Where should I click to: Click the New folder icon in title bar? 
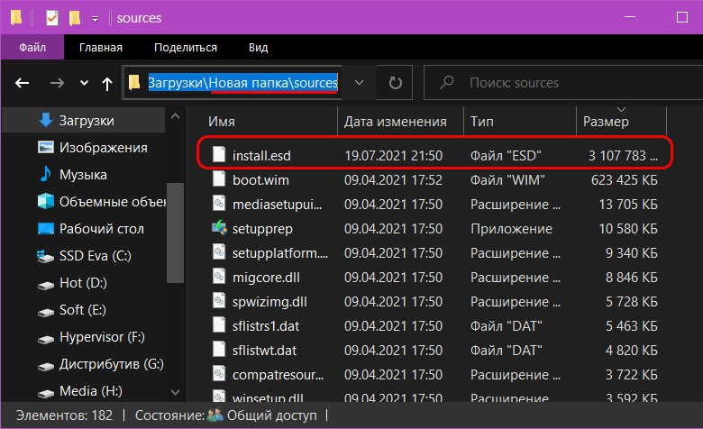point(75,18)
